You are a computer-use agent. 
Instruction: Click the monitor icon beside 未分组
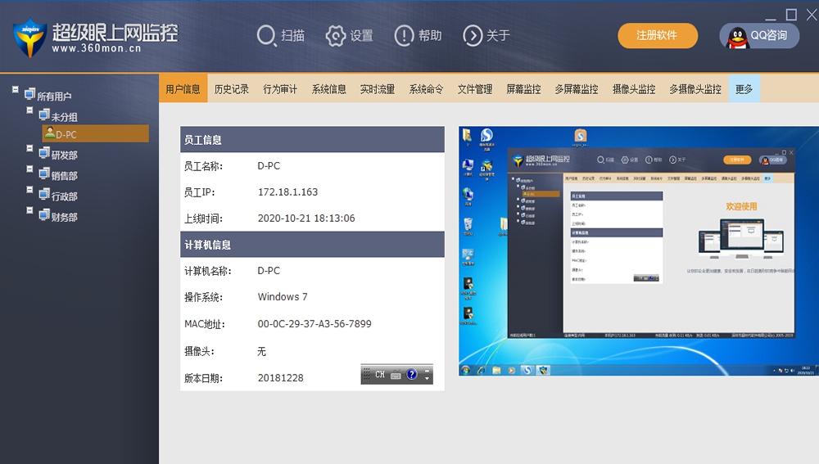[x=44, y=115]
